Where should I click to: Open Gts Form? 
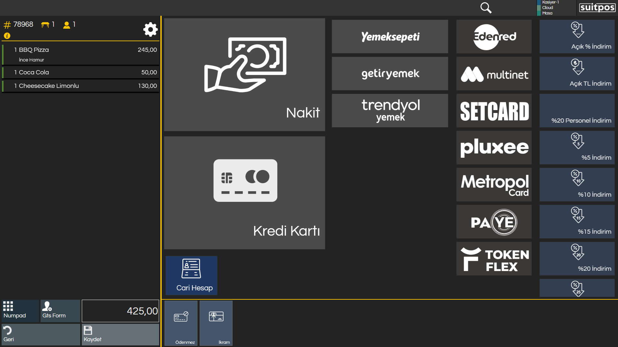[x=60, y=311]
